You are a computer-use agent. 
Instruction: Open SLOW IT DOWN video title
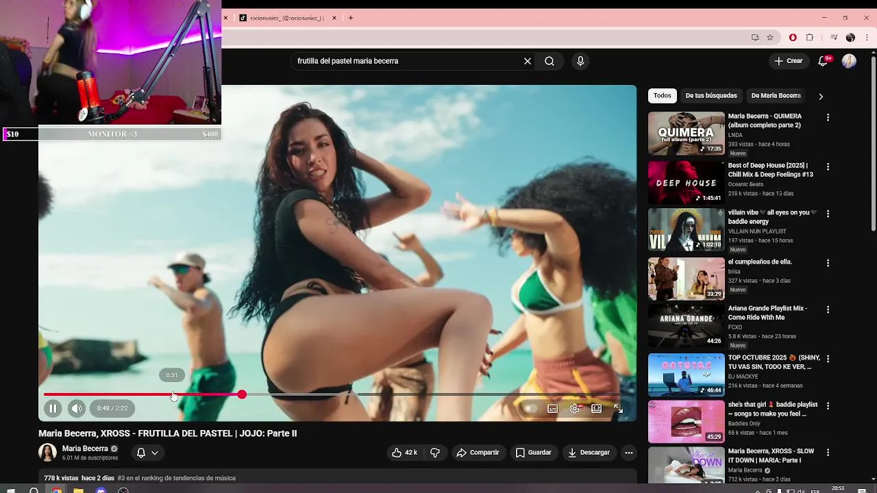(771, 455)
